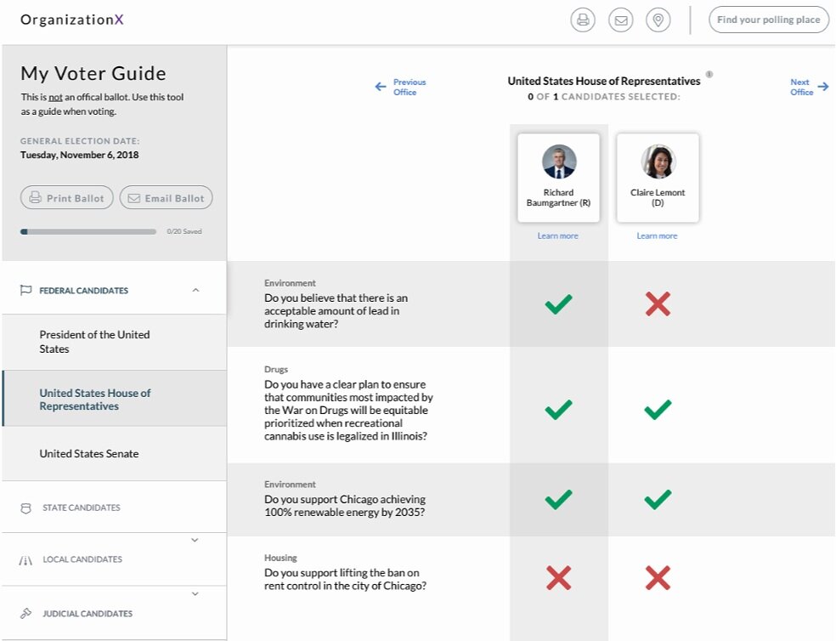Image resolution: width=836 pixels, height=641 pixels.
Task: Open Learn more under Claire Lemont
Action: pyautogui.click(x=657, y=235)
